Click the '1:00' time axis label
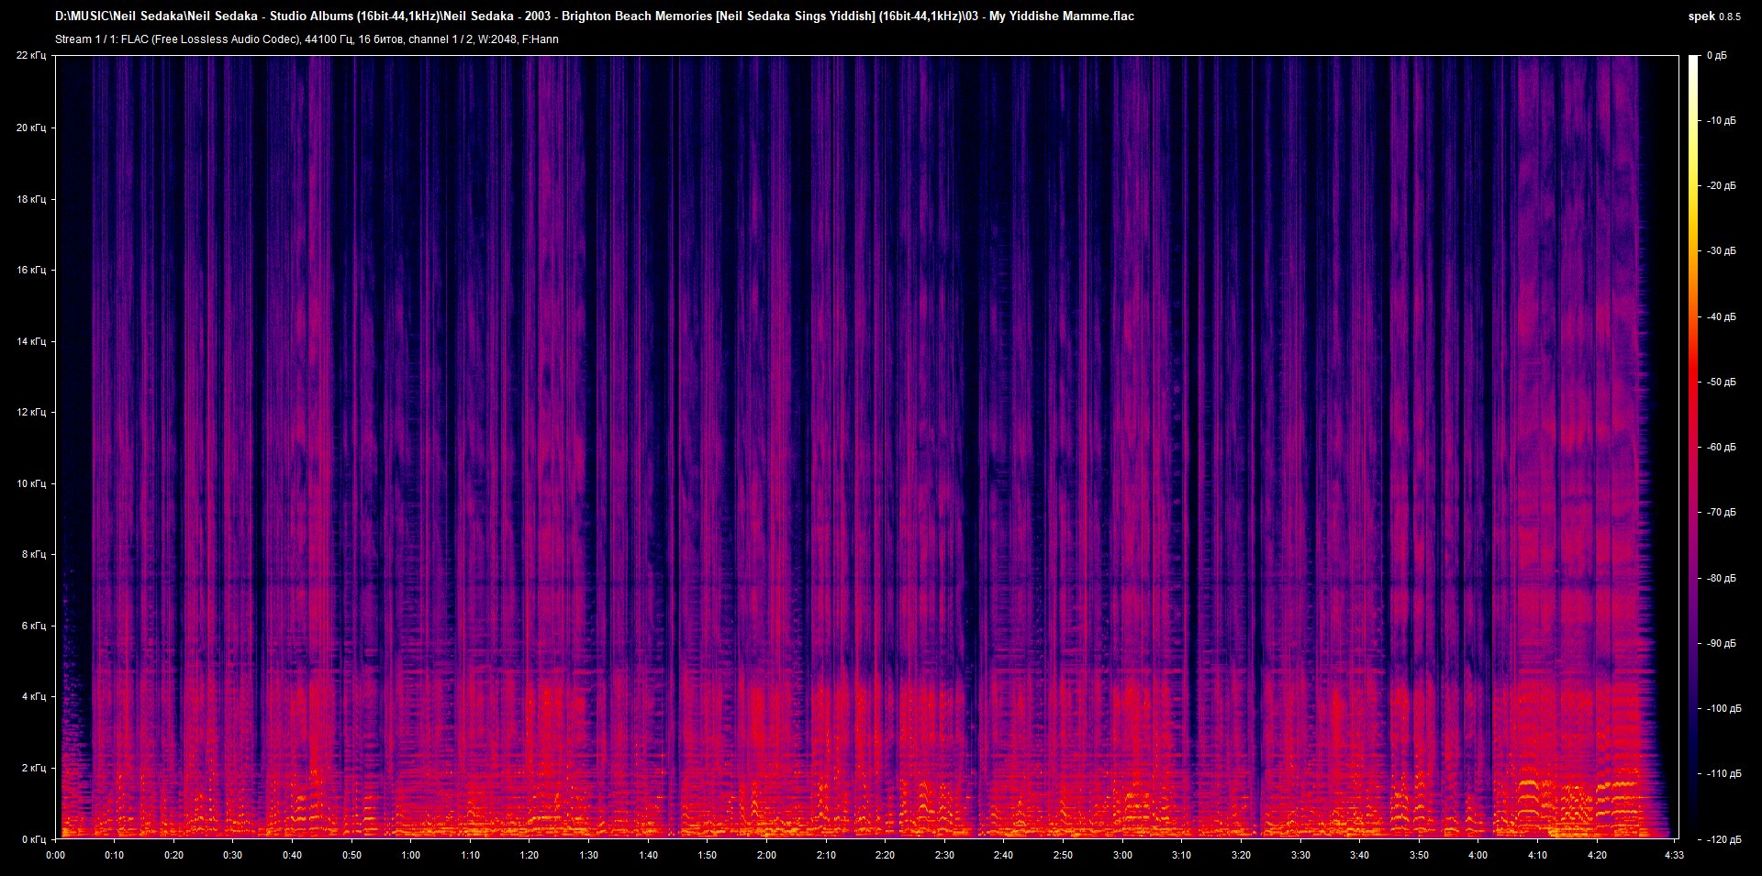 click(411, 855)
